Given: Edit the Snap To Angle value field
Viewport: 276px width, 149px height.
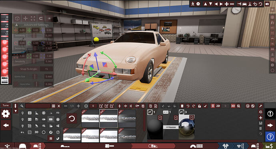Looking at the screenshot, I should pyautogui.click(x=46, y=69).
